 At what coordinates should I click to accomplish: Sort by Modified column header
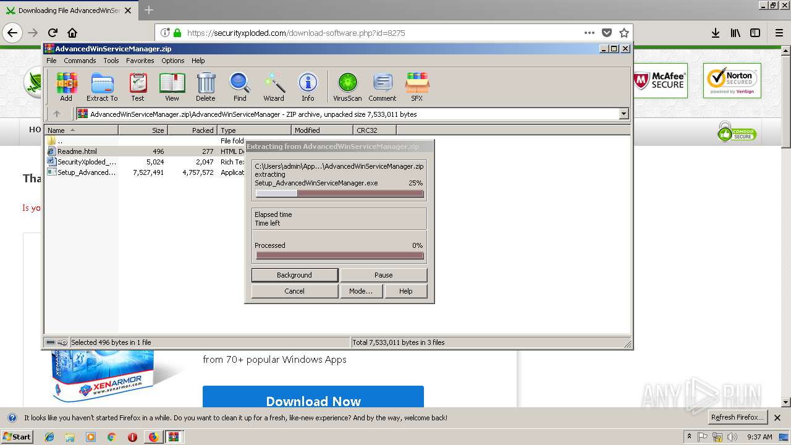tap(322, 130)
